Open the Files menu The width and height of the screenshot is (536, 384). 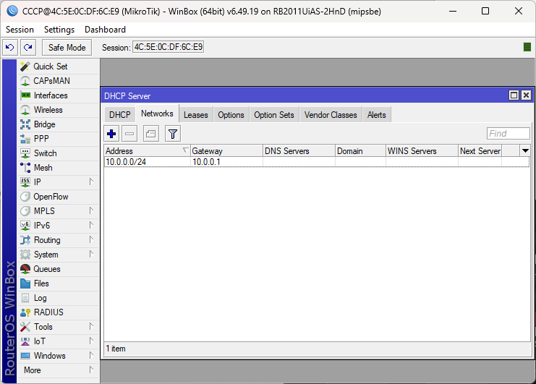click(x=58, y=283)
